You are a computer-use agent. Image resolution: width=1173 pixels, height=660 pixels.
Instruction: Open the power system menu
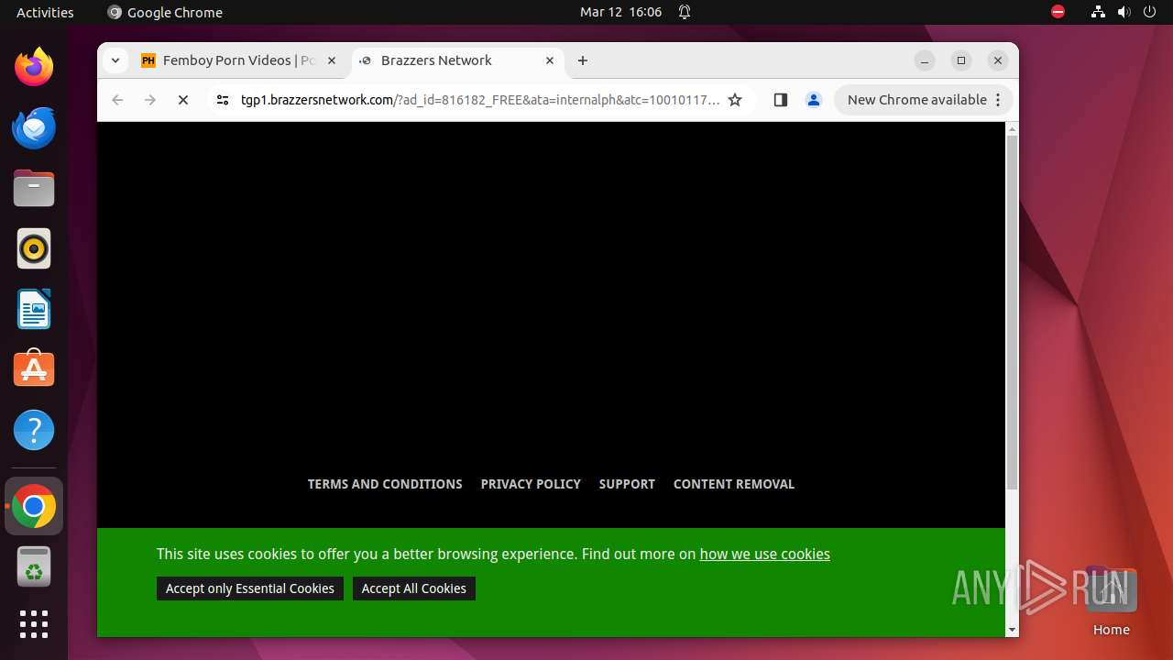coord(1149,12)
